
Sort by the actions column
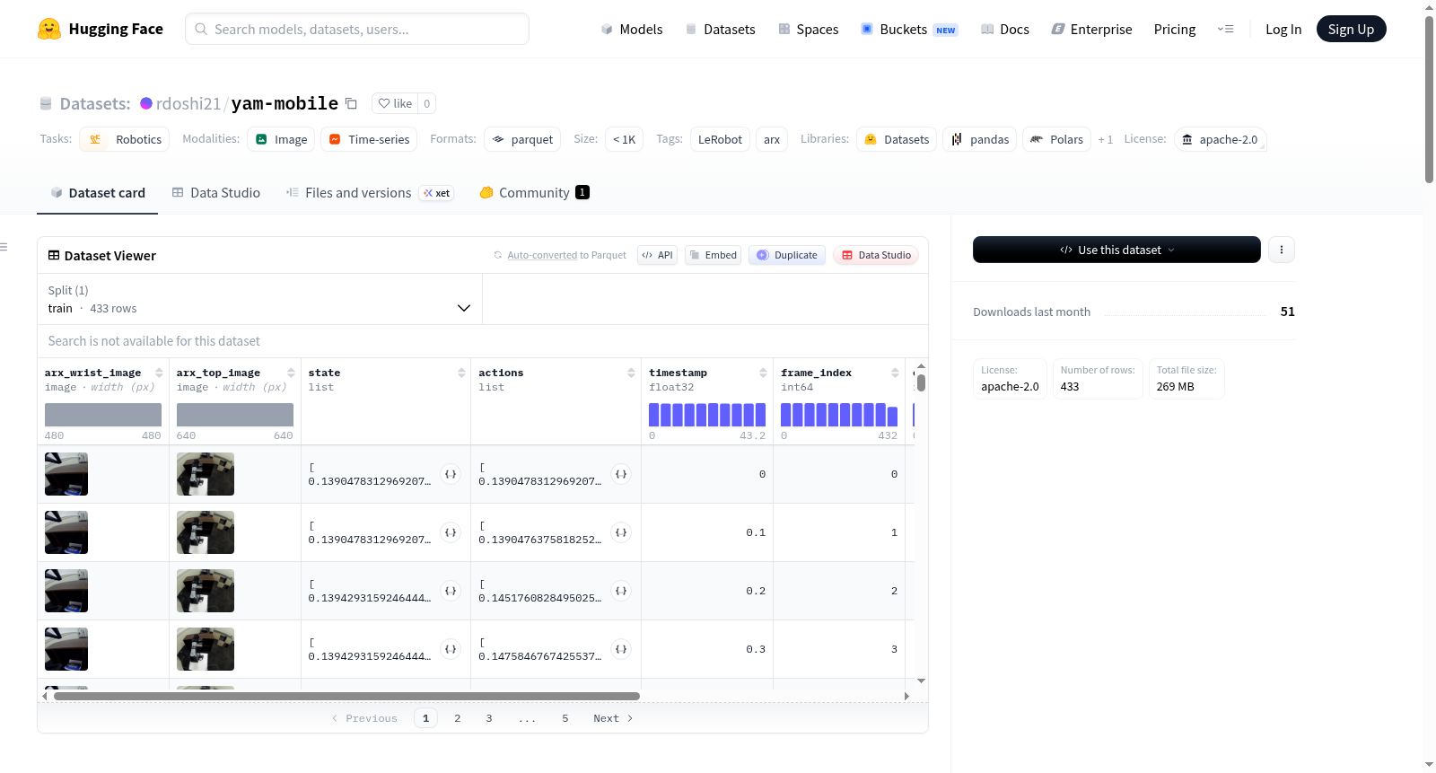pyautogui.click(x=631, y=373)
